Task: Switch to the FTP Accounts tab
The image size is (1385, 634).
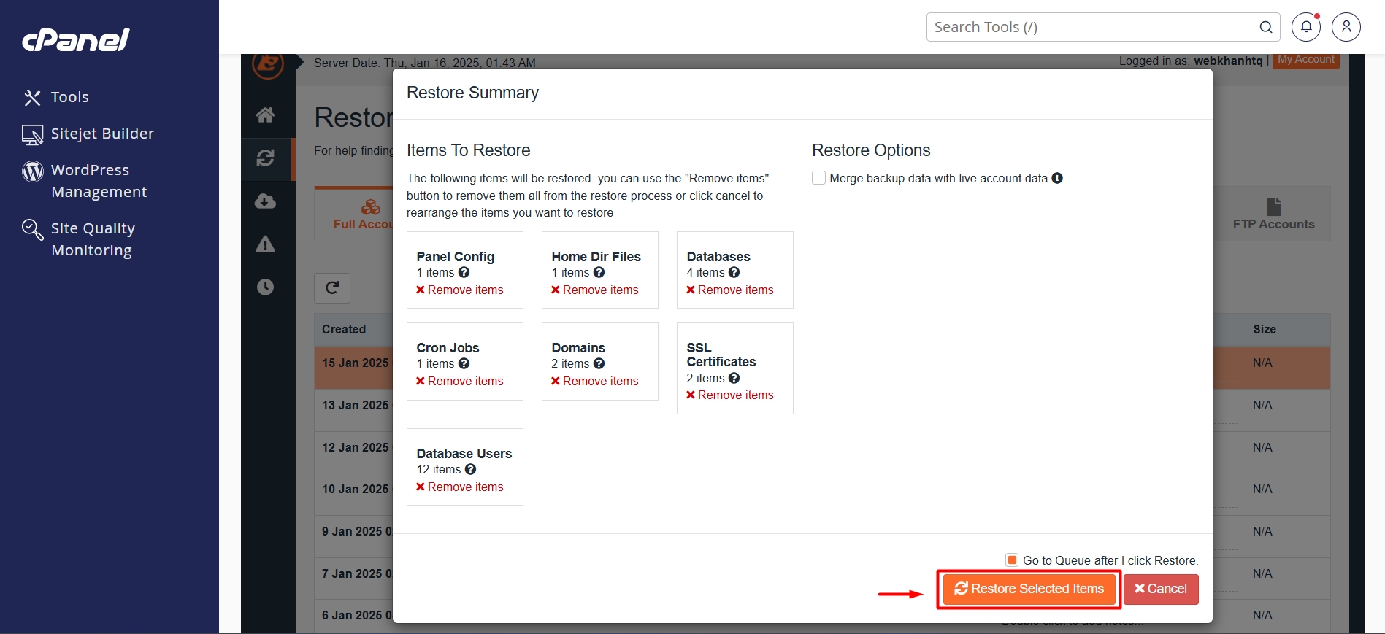Action: (1273, 214)
